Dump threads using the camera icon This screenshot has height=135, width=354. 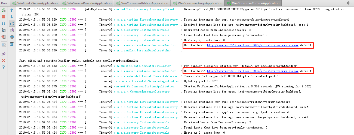[x=4, y=30]
